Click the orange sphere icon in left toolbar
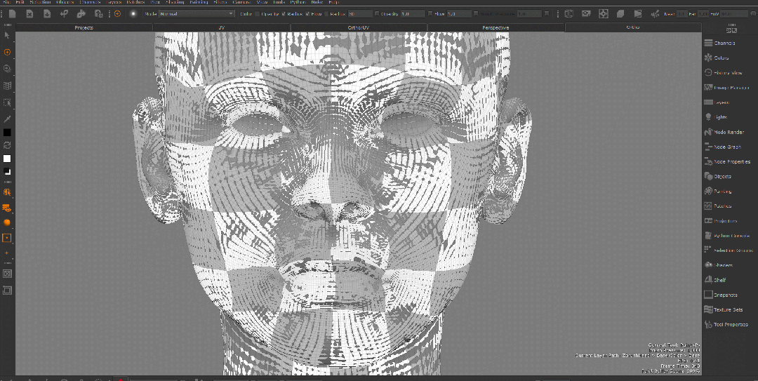Viewport: 758px width, 381px height. click(x=7, y=222)
